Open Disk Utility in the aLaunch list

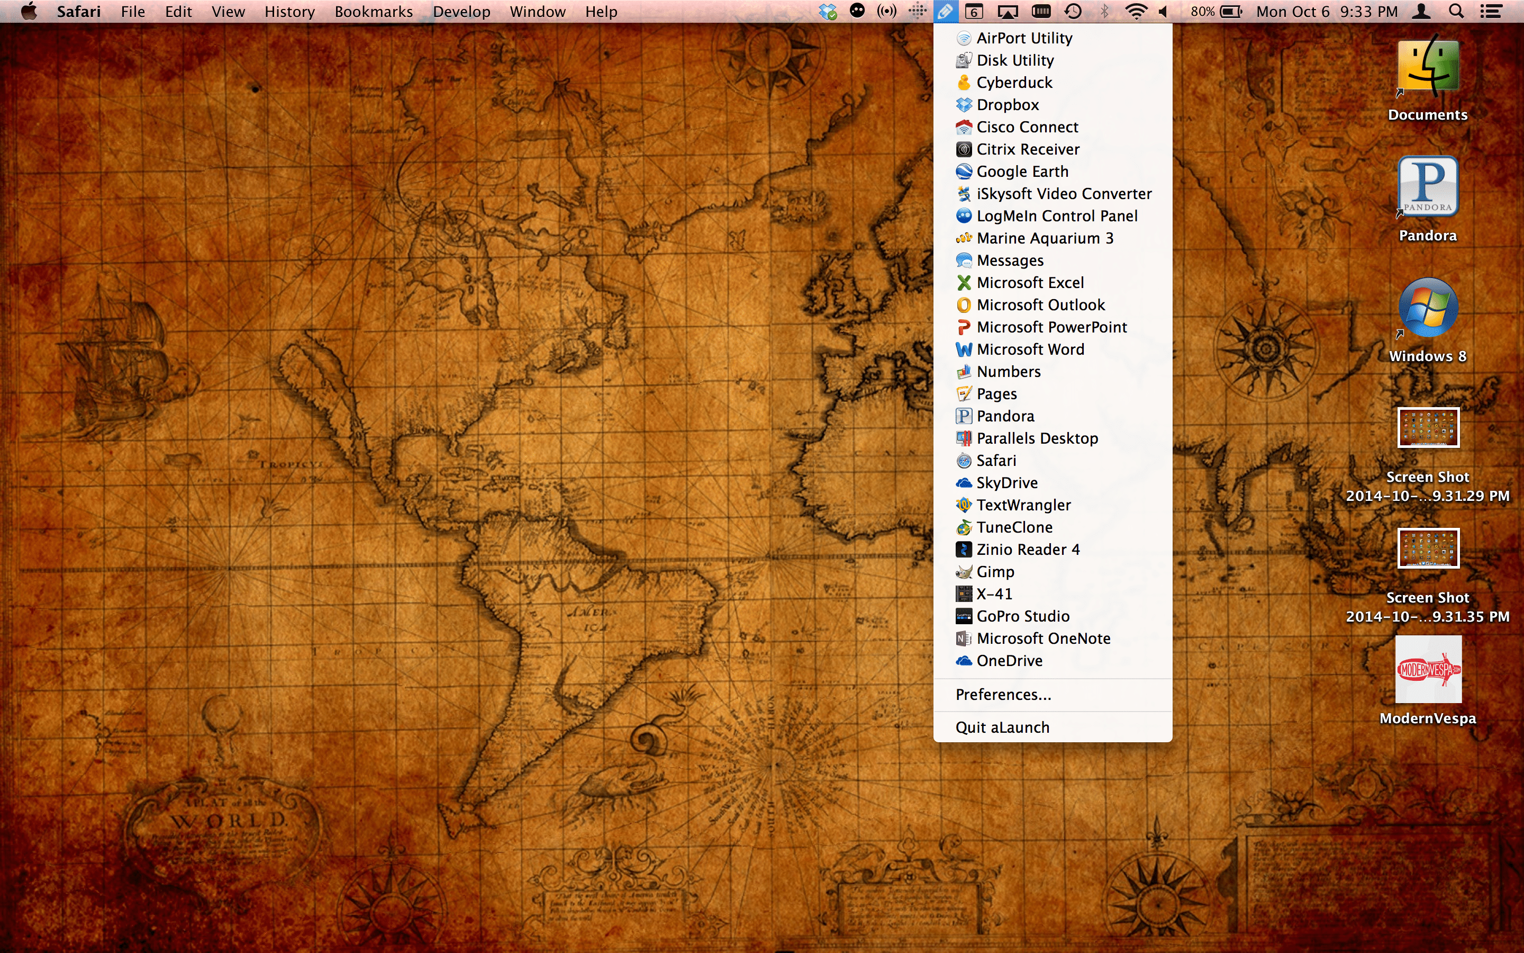tap(1053, 60)
